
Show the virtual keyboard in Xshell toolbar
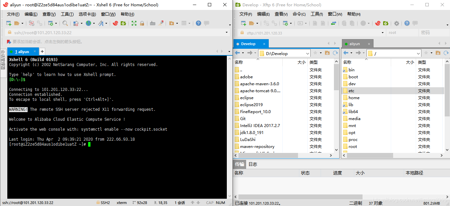pyautogui.click(x=152, y=23)
